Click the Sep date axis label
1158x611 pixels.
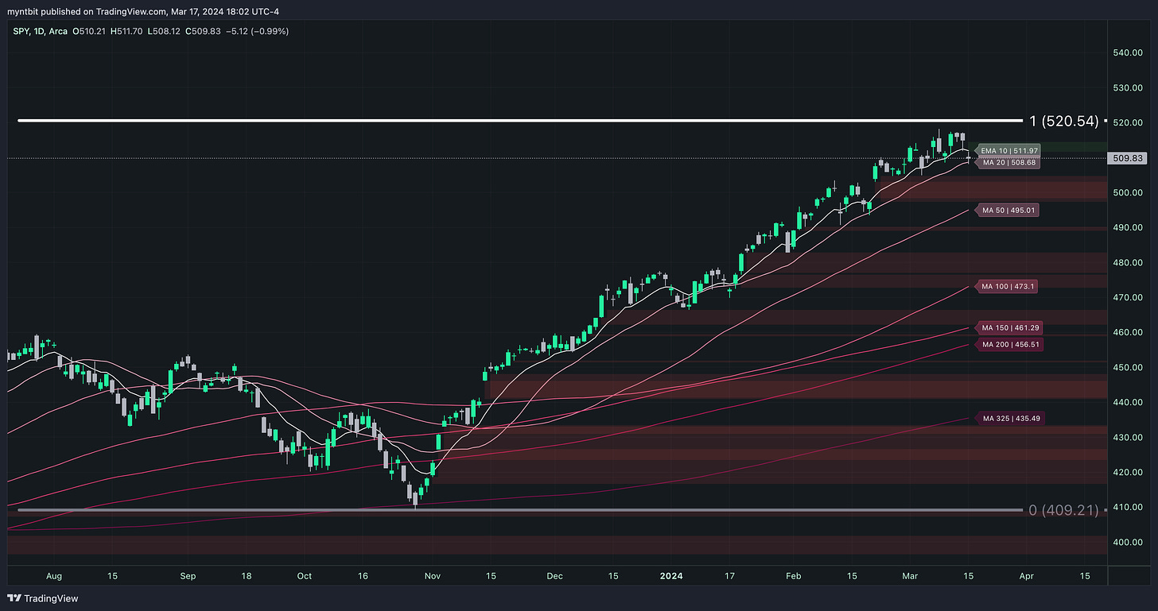(x=188, y=575)
